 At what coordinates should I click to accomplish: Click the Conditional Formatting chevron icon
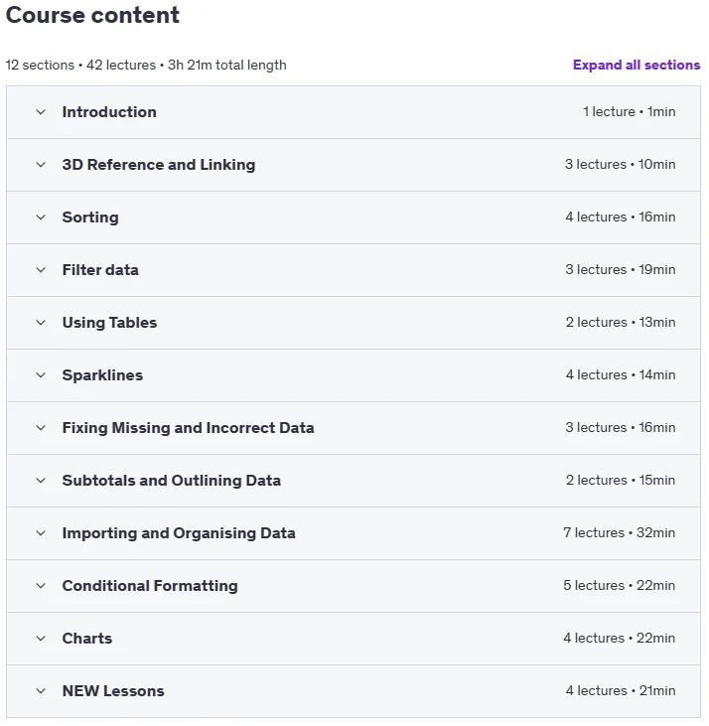(x=41, y=586)
